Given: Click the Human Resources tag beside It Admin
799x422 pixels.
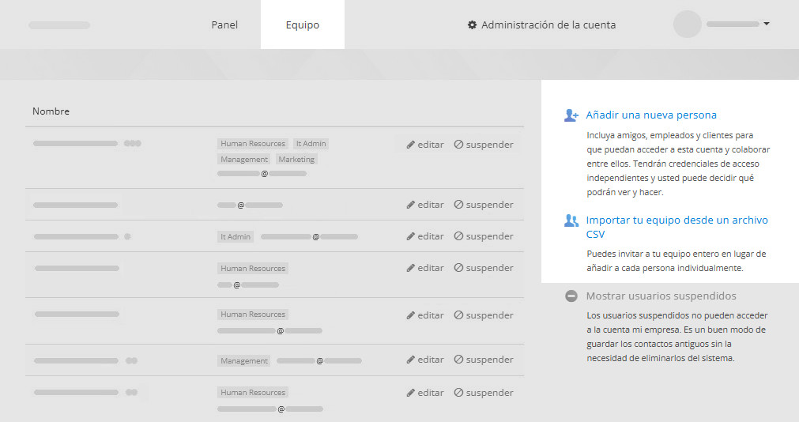Looking at the screenshot, I should coord(253,144).
